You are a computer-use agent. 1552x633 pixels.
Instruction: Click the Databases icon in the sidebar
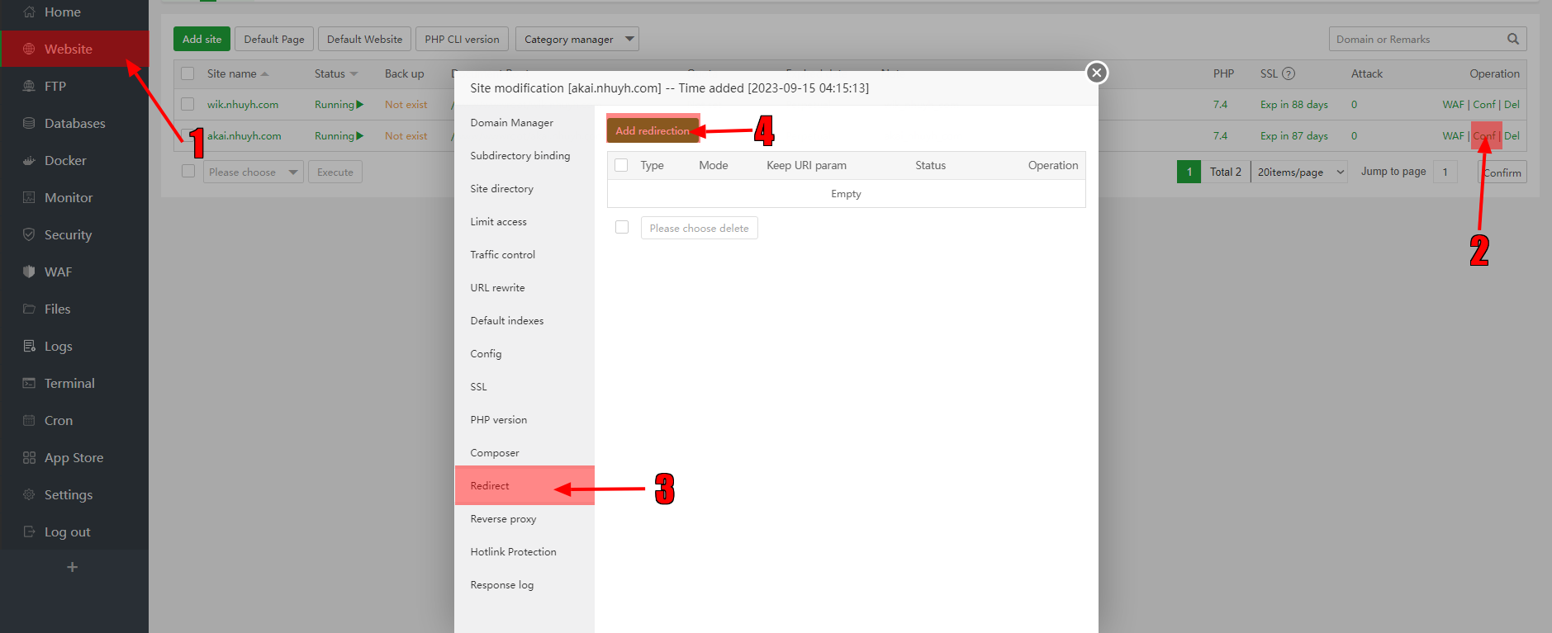tap(29, 124)
